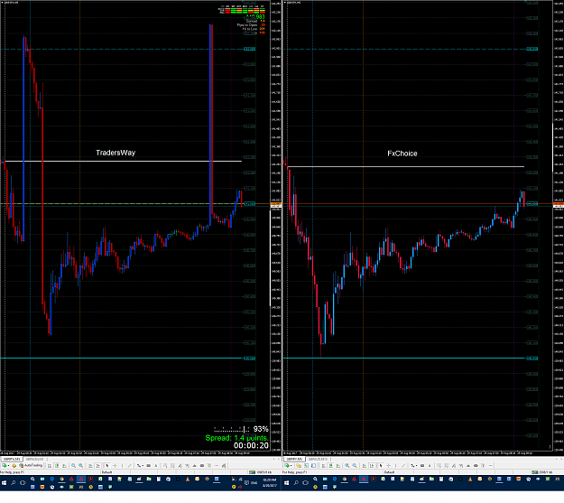Image resolution: width=564 pixels, height=503 pixels.
Task: Click New Chart icon in right FxChoice window
Action: (x=287, y=466)
